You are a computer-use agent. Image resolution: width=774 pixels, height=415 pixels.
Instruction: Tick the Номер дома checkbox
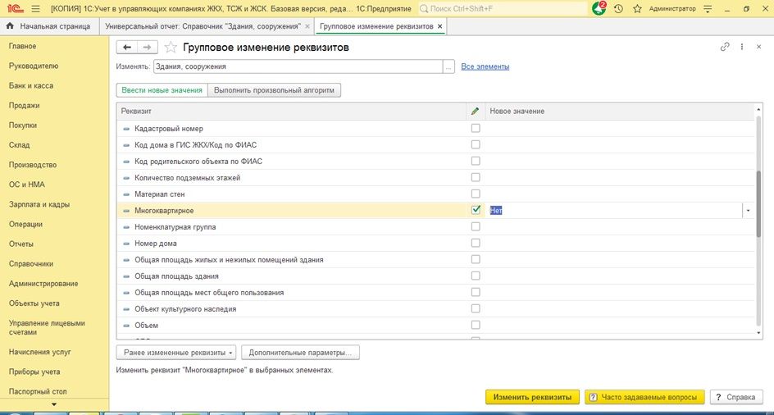(476, 243)
